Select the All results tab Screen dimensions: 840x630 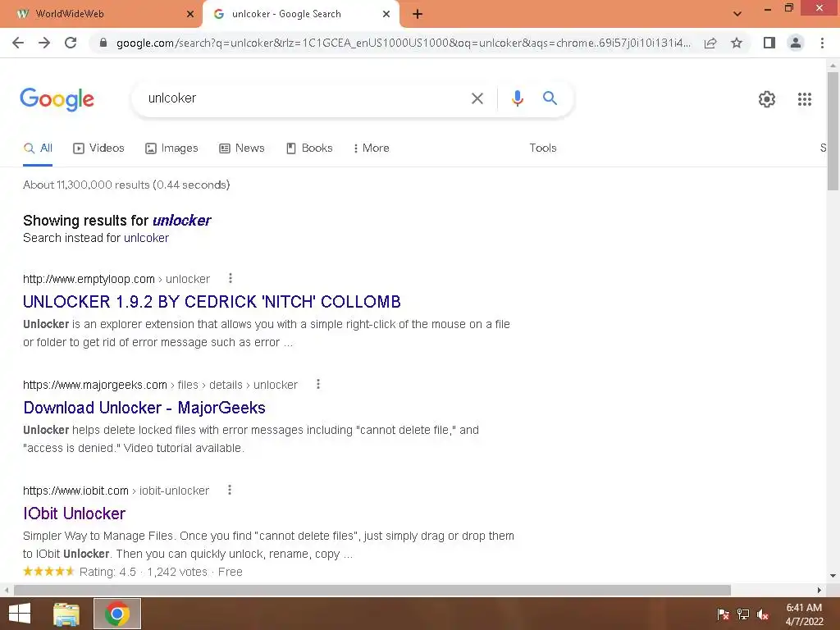[x=38, y=148]
